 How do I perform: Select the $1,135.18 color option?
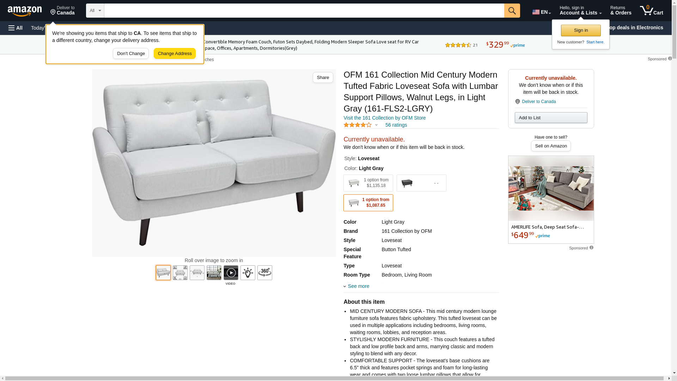point(368,183)
